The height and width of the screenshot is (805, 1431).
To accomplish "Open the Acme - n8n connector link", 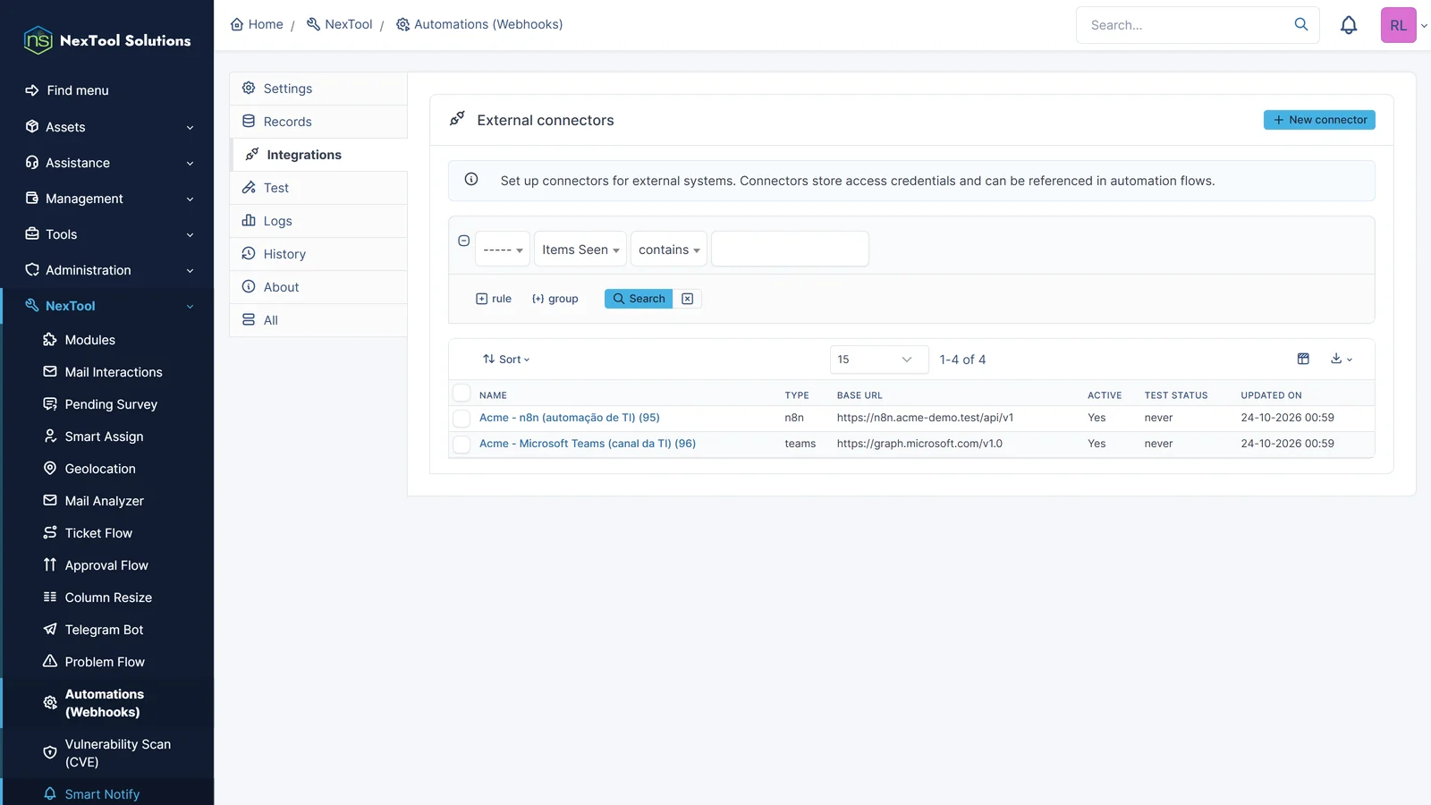I will [x=570, y=418].
